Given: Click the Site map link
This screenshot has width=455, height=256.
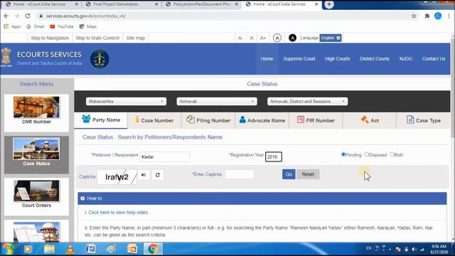Looking at the screenshot, I should [x=136, y=38].
